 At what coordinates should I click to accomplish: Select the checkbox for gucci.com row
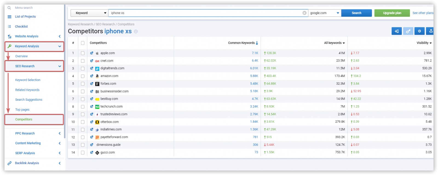click(x=83, y=153)
